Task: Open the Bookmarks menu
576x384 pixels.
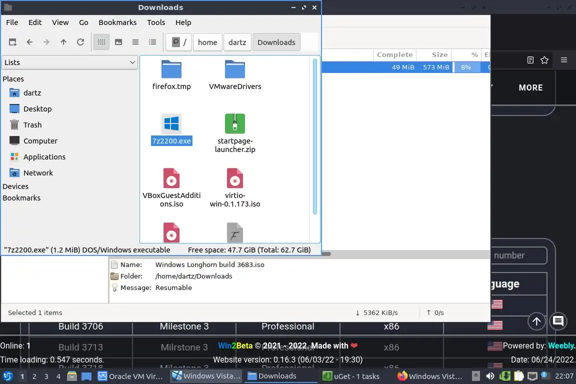Action: (x=117, y=22)
